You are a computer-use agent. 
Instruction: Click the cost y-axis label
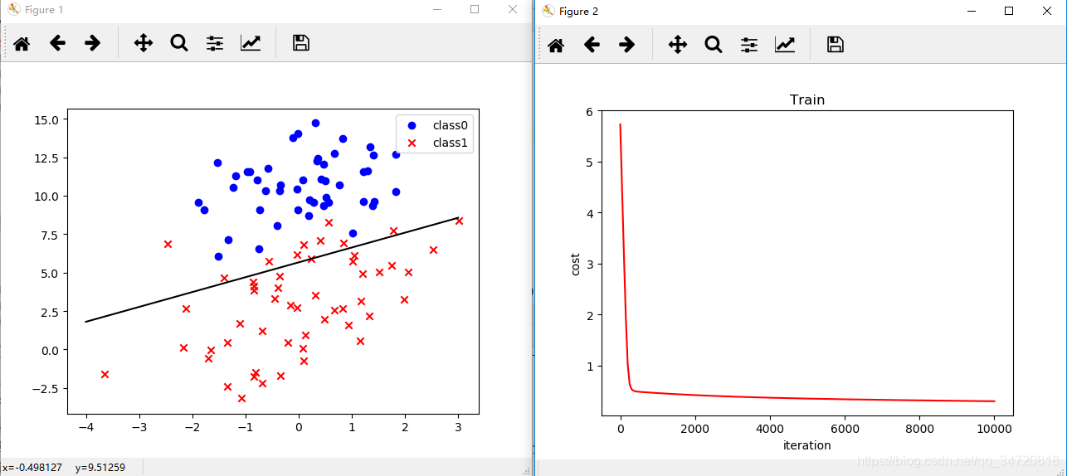coord(575,264)
